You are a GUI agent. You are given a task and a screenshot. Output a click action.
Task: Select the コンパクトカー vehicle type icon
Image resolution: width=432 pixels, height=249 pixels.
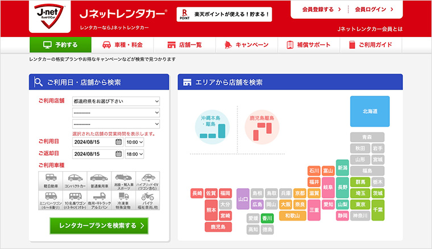(75, 181)
